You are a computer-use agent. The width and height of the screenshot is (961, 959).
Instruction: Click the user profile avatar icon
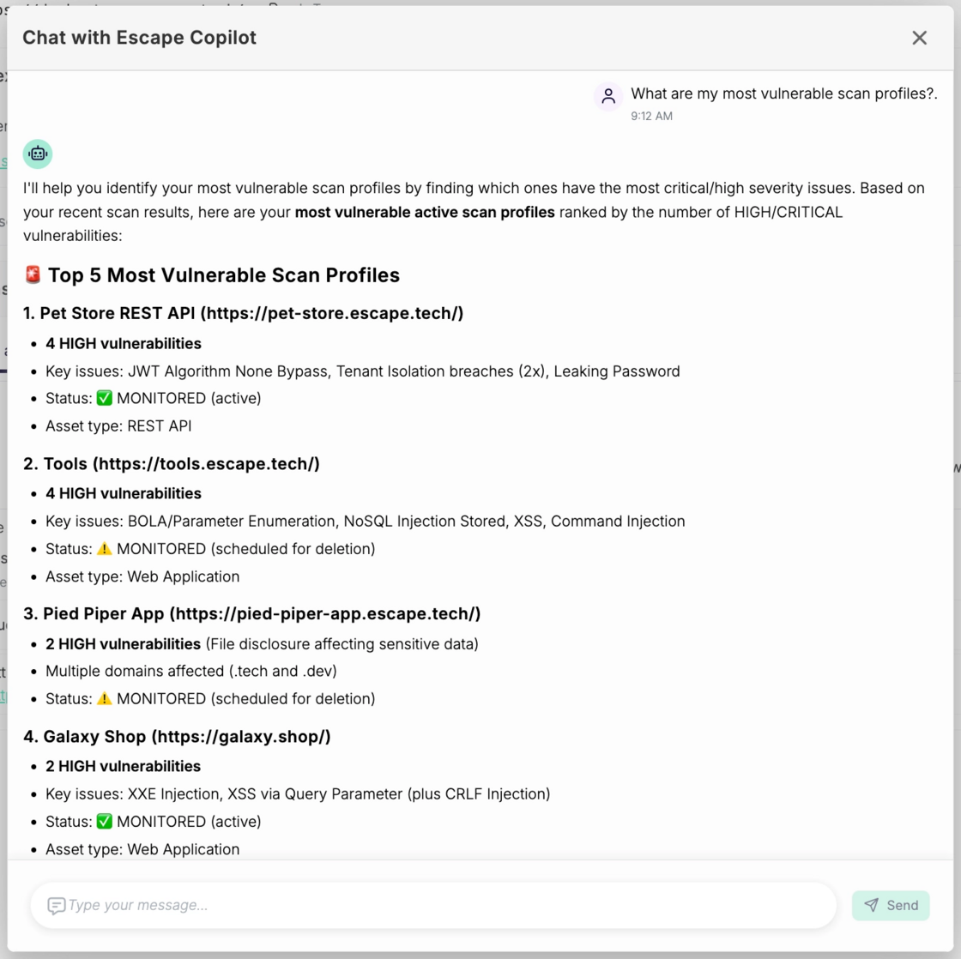click(608, 97)
